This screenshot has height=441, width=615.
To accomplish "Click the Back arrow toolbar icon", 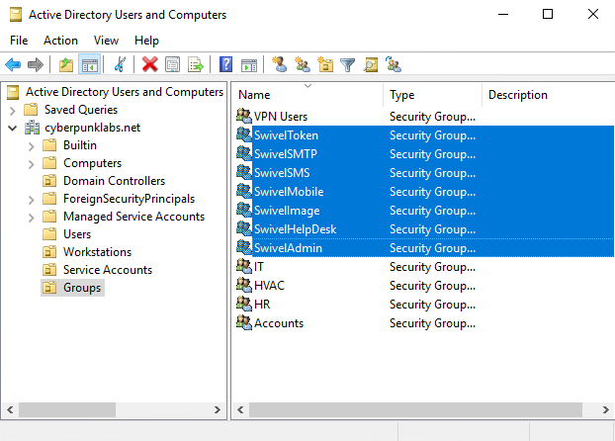I will tap(13, 65).
